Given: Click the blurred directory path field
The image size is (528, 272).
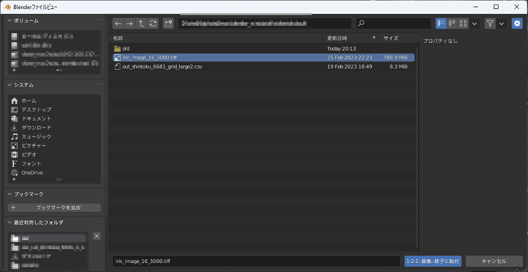Looking at the screenshot, I should 265,23.
